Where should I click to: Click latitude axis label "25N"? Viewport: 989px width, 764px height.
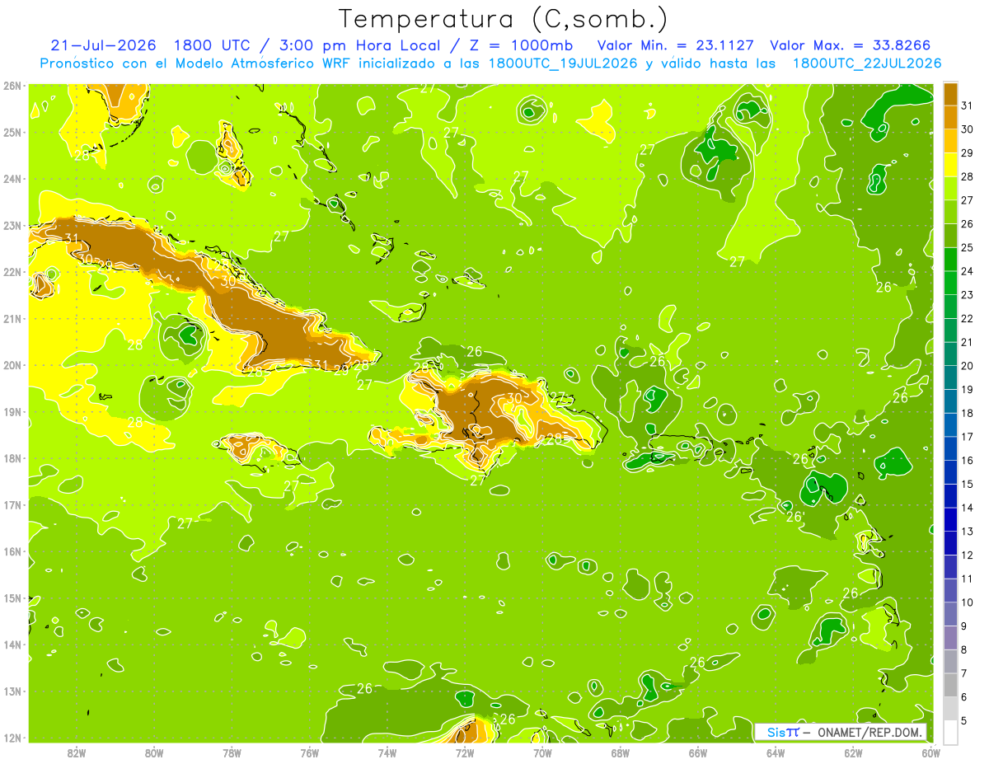pos(12,132)
